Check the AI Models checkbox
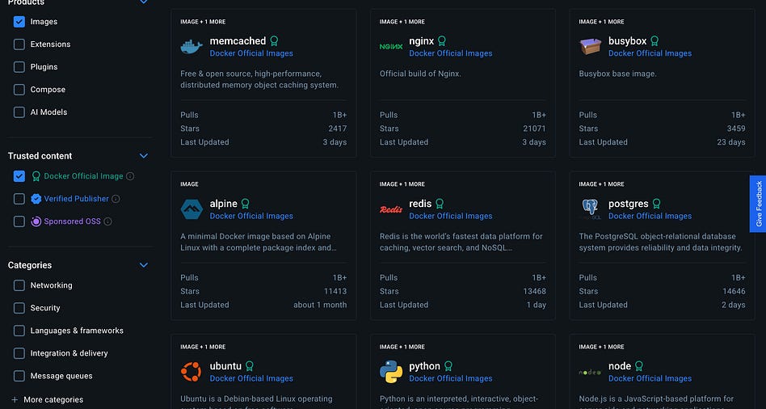This screenshot has width=766, height=409. click(19, 112)
